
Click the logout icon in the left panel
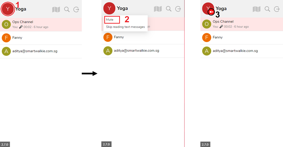tap(76, 9)
